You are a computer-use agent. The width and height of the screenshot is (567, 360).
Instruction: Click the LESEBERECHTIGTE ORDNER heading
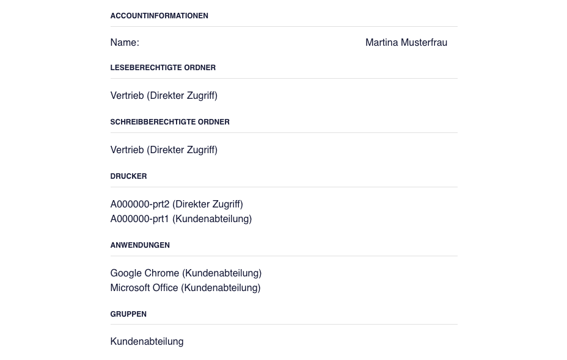pyautogui.click(x=163, y=68)
